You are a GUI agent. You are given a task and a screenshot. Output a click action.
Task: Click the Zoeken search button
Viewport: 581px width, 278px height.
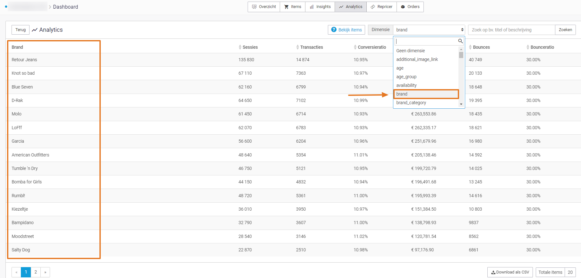[x=565, y=30]
